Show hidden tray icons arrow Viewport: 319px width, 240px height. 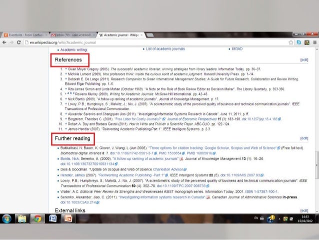(x=279, y=219)
